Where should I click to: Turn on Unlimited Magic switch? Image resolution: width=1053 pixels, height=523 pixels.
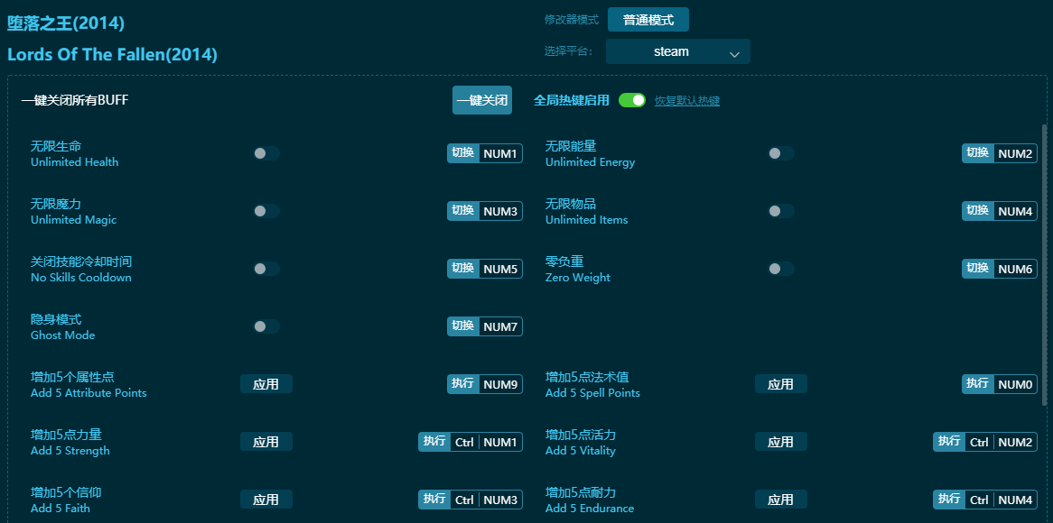266,211
